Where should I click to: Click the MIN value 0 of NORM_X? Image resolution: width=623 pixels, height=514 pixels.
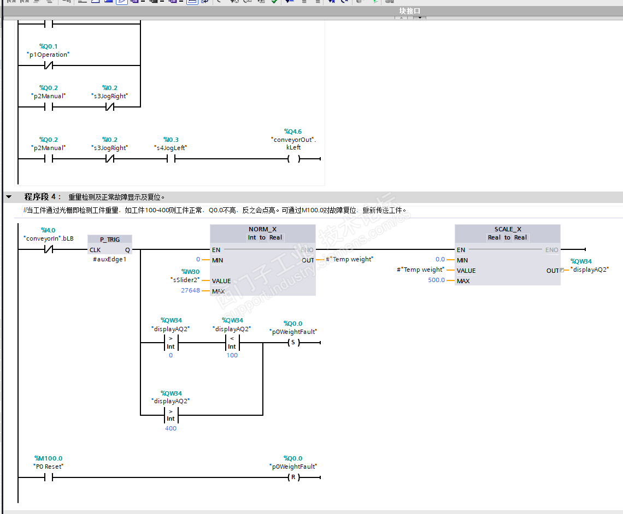[x=198, y=259]
